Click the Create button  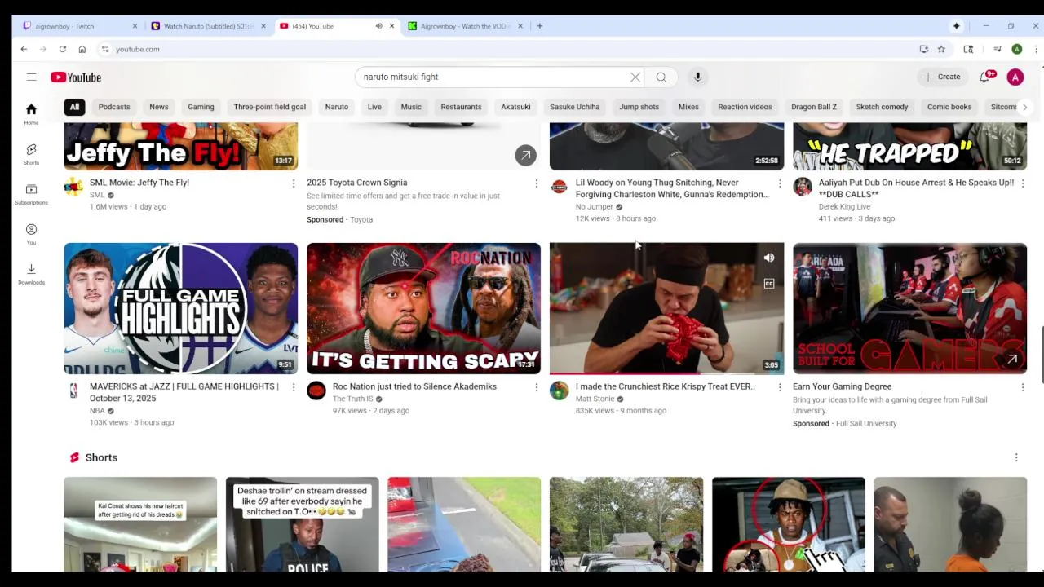[x=942, y=77]
